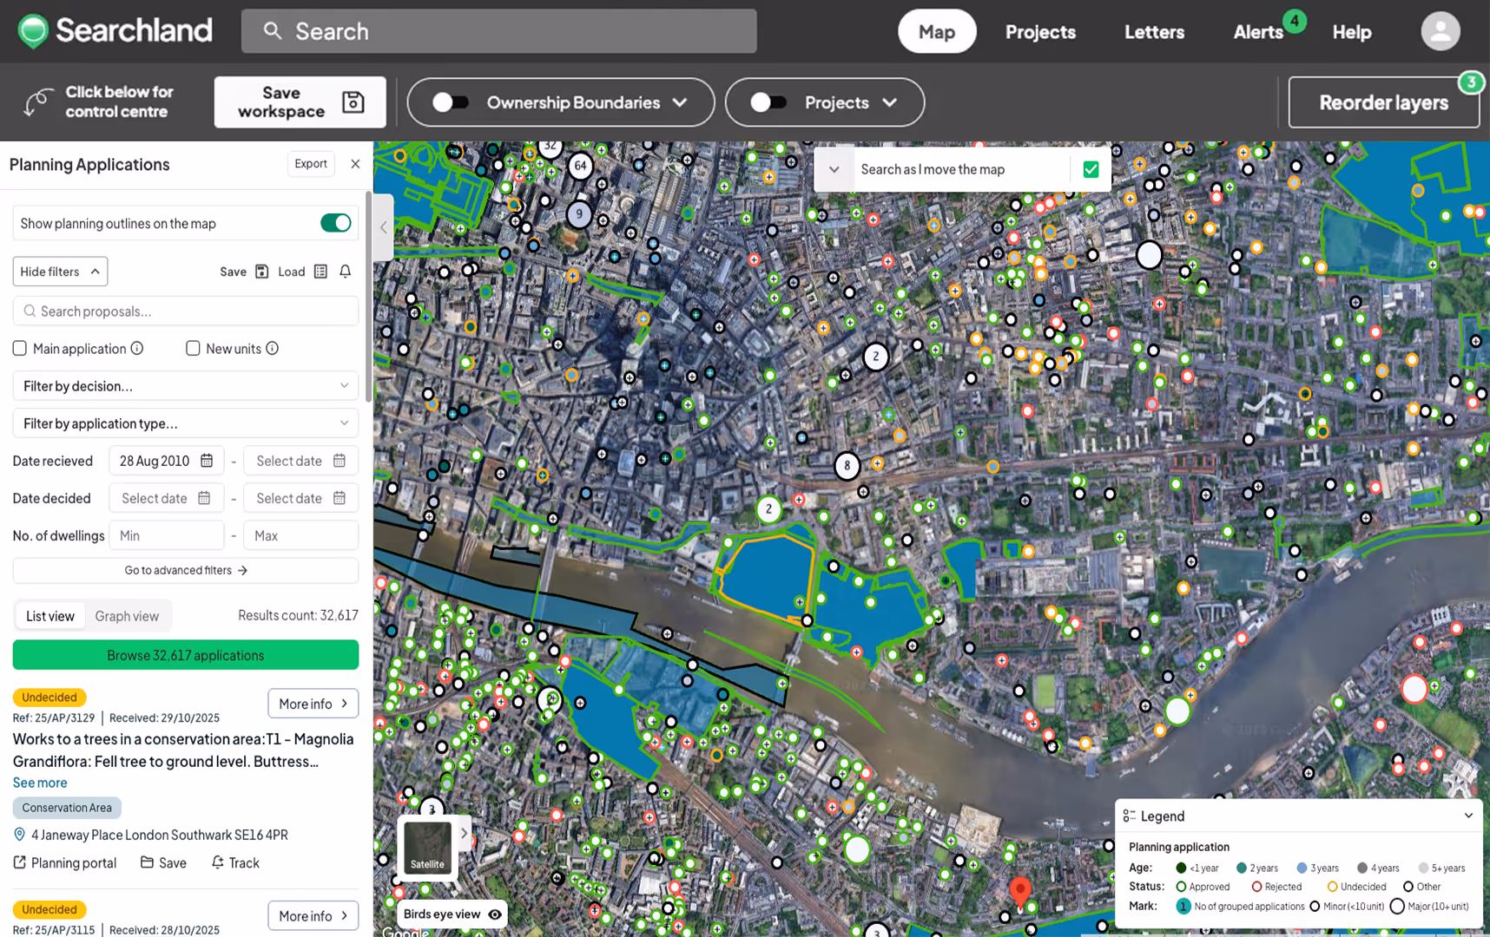
Task: Click the filter alert bell icon
Action: click(345, 271)
